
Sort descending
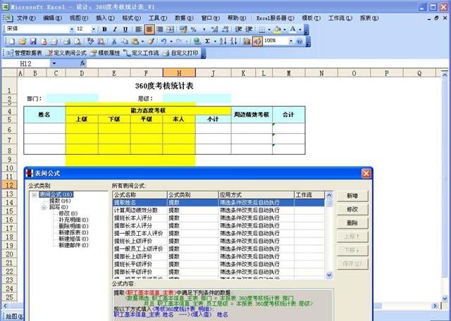click(x=233, y=42)
